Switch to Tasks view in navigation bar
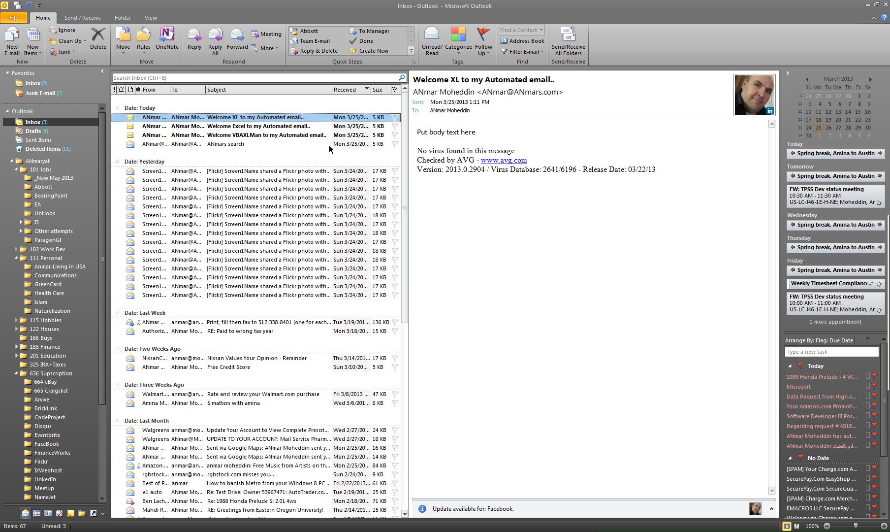 [59, 513]
